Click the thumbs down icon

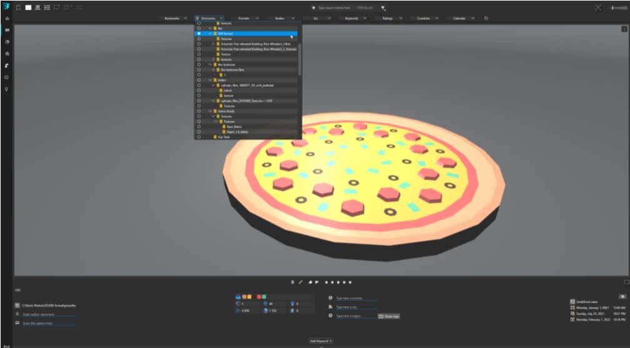tap(317, 282)
